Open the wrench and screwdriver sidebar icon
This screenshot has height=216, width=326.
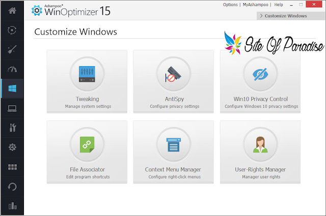12,128
